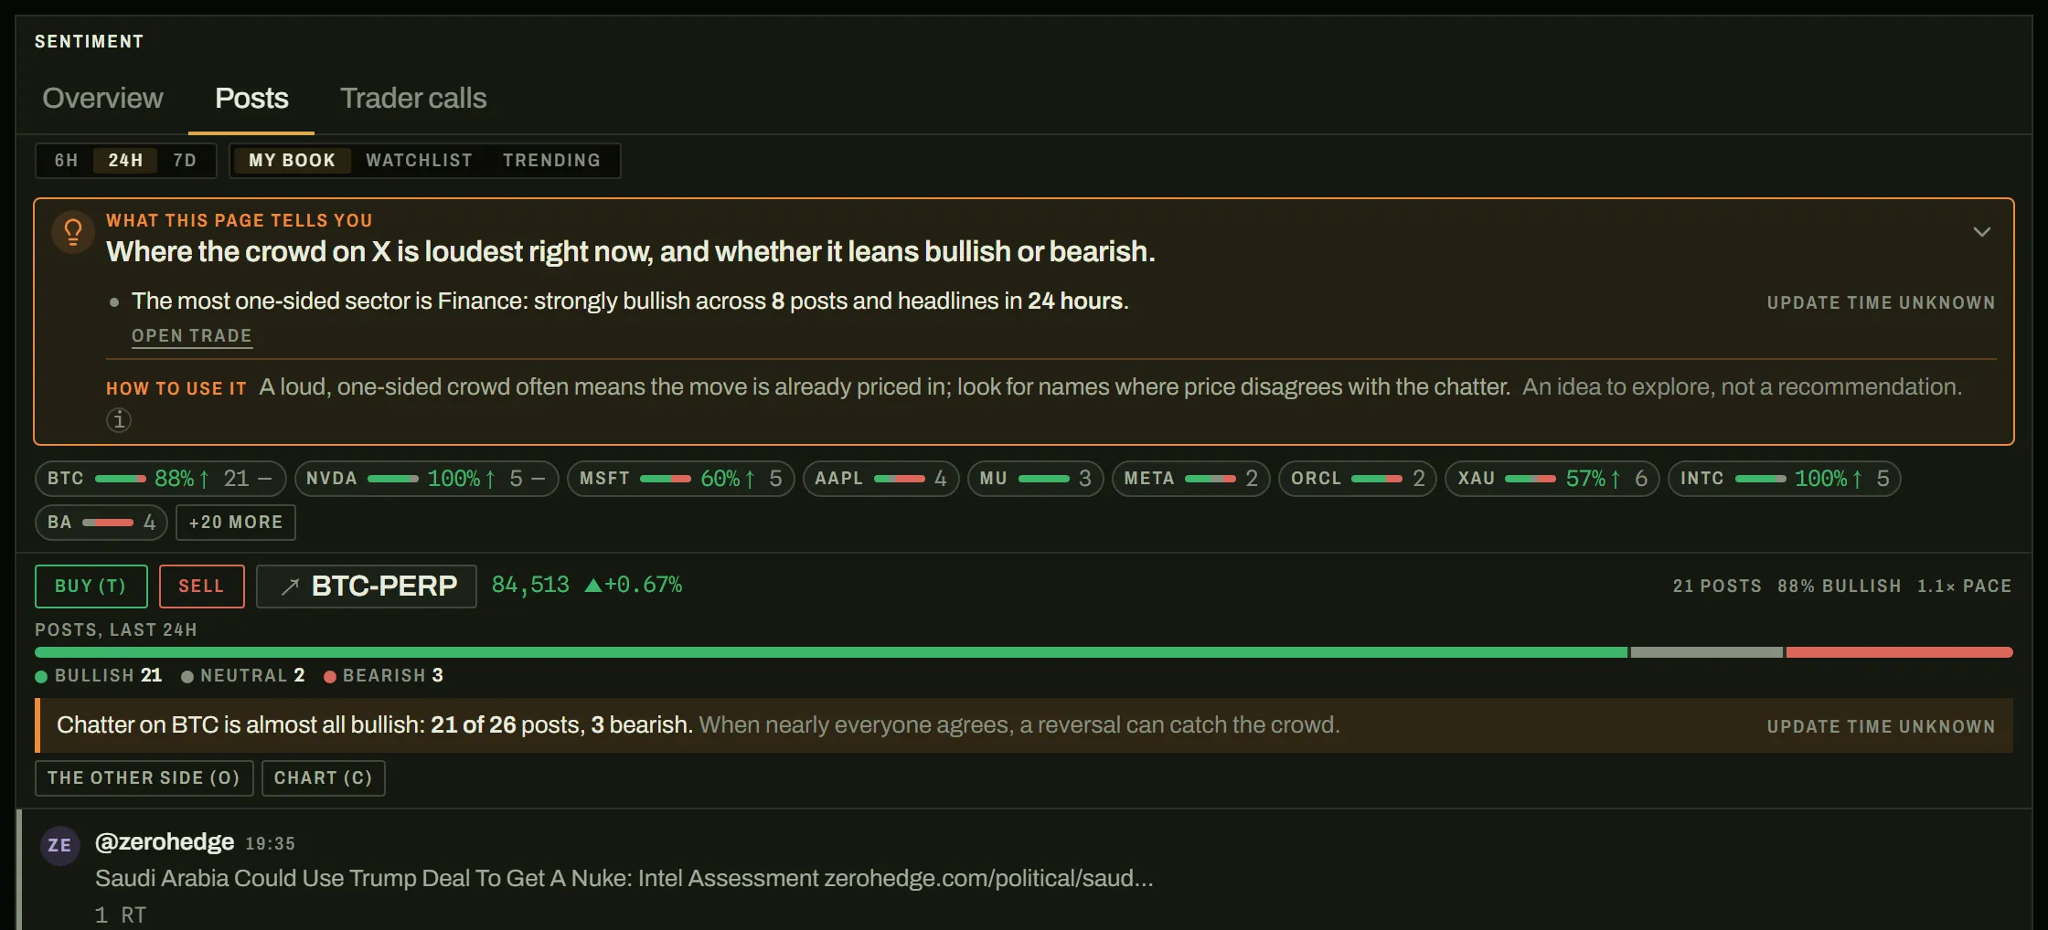Collapse the insight panel chevron

1981,232
